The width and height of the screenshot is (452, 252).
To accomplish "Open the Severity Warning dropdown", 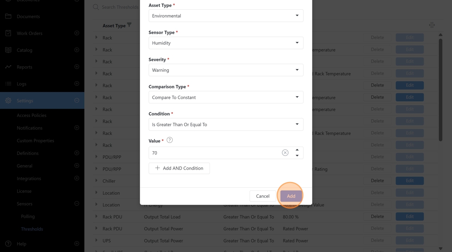I will point(226,70).
